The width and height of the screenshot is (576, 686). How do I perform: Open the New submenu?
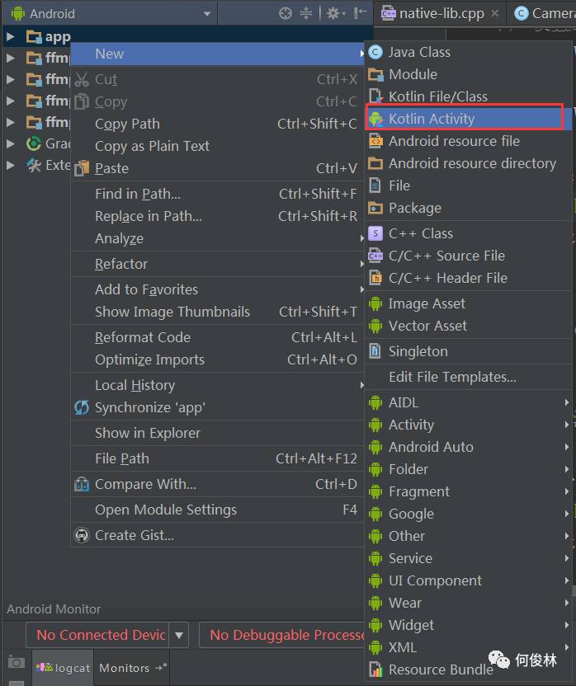click(x=218, y=54)
